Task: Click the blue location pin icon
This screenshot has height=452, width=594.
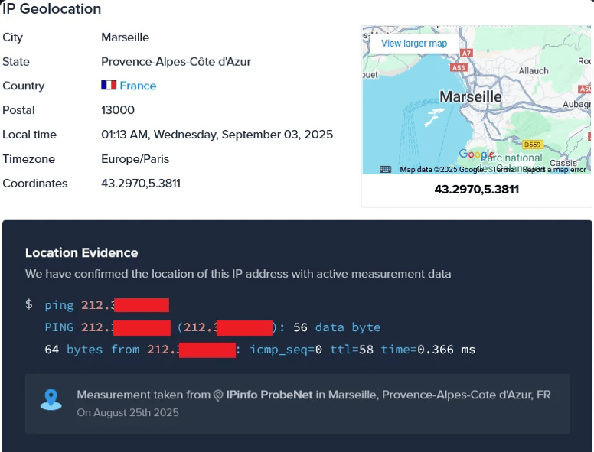Action: pyautogui.click(x=51, y=400)
